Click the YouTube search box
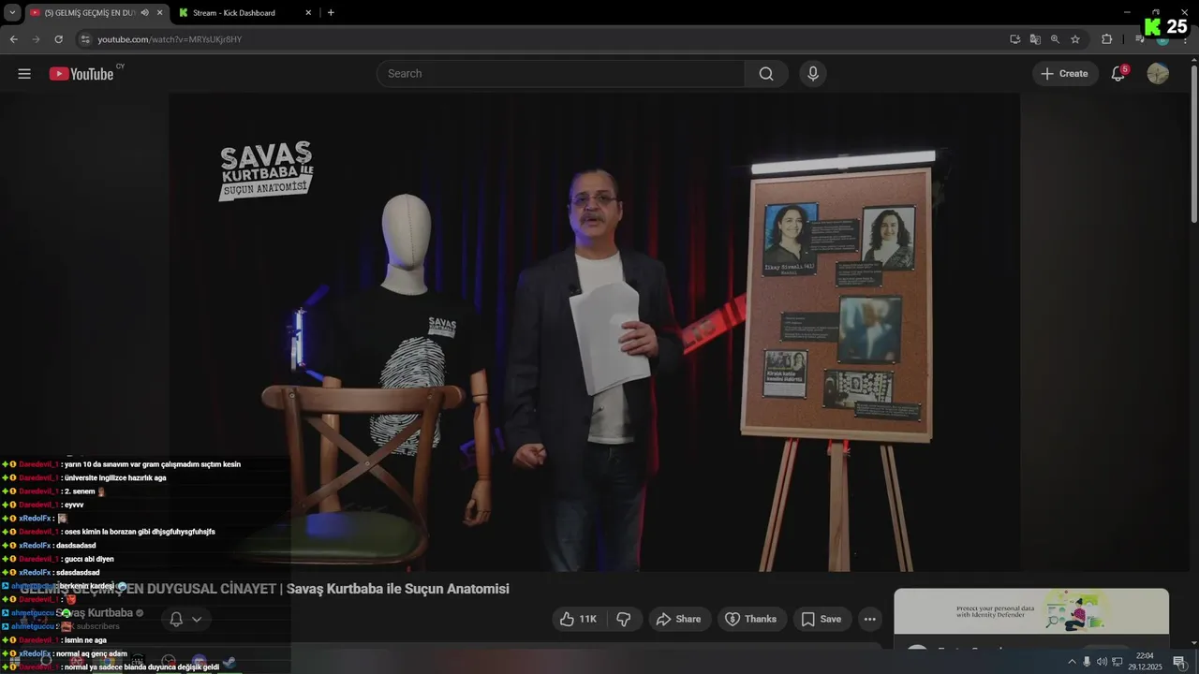 pos(560,74)
